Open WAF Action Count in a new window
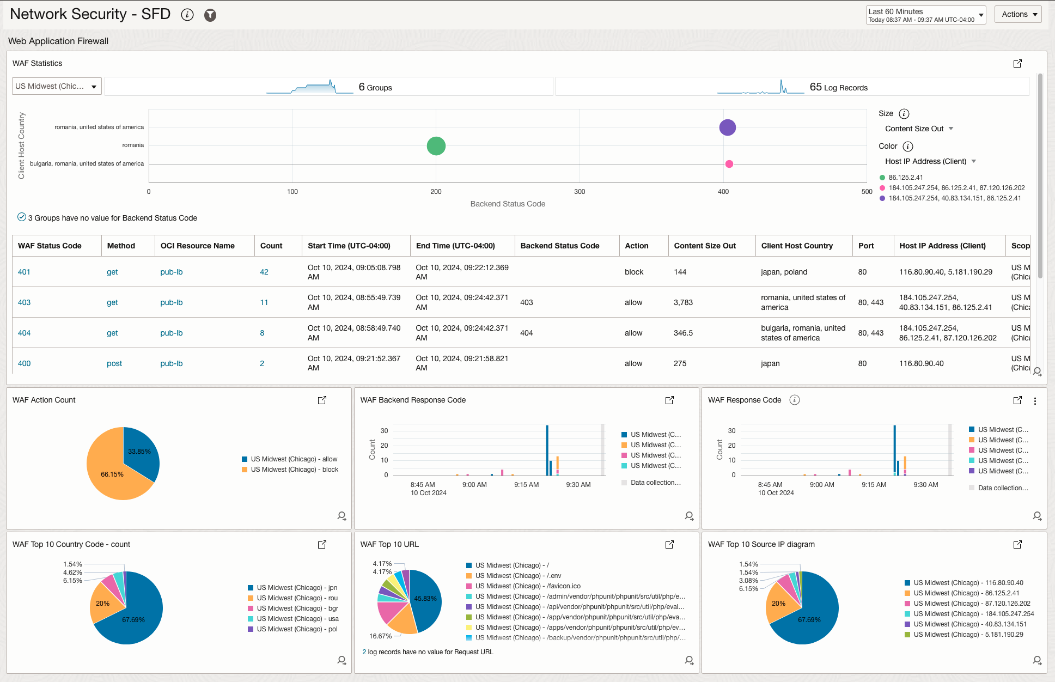This screenshot has width=1055, height=682. coord(322,400)
